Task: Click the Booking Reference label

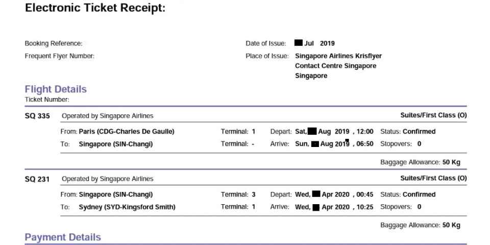Action: (x=54, y=44)
